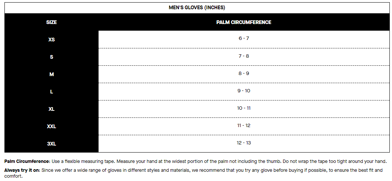Click the PALM CIRCUMFERENCE column header

pyautogui.click(x=244, y=22)
